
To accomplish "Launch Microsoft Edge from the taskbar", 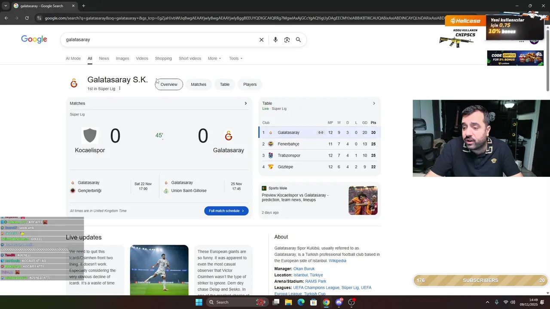I will 301,302.
